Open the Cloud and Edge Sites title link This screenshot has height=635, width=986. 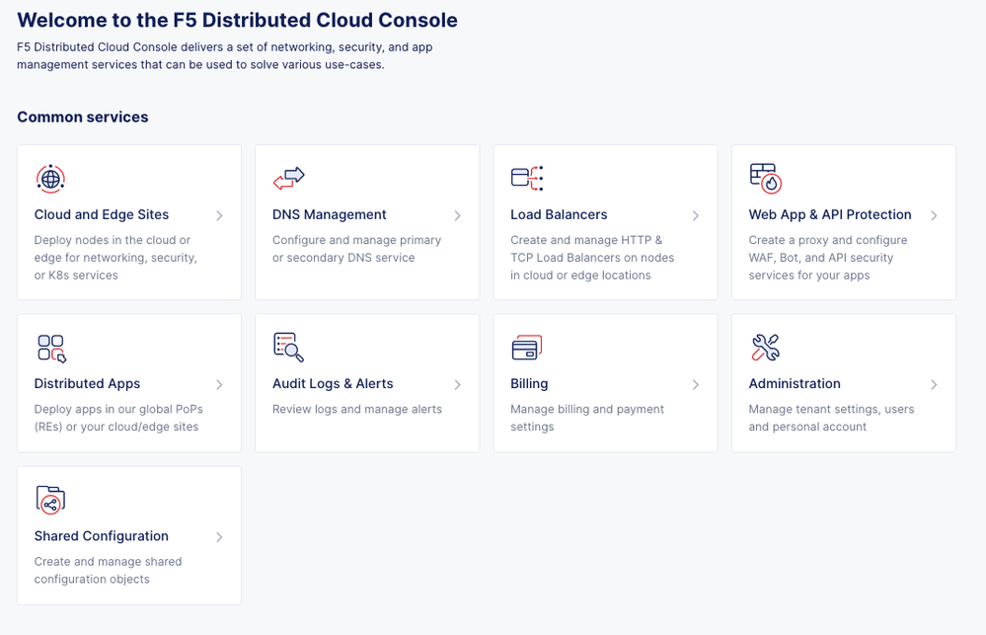coord(102,214)
